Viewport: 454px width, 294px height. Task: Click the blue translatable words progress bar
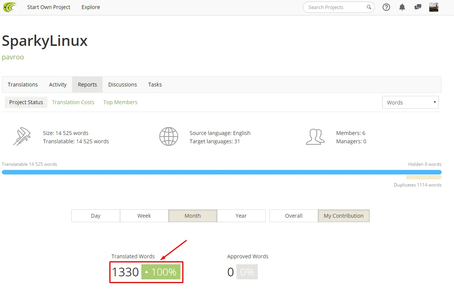coord(222,172)
